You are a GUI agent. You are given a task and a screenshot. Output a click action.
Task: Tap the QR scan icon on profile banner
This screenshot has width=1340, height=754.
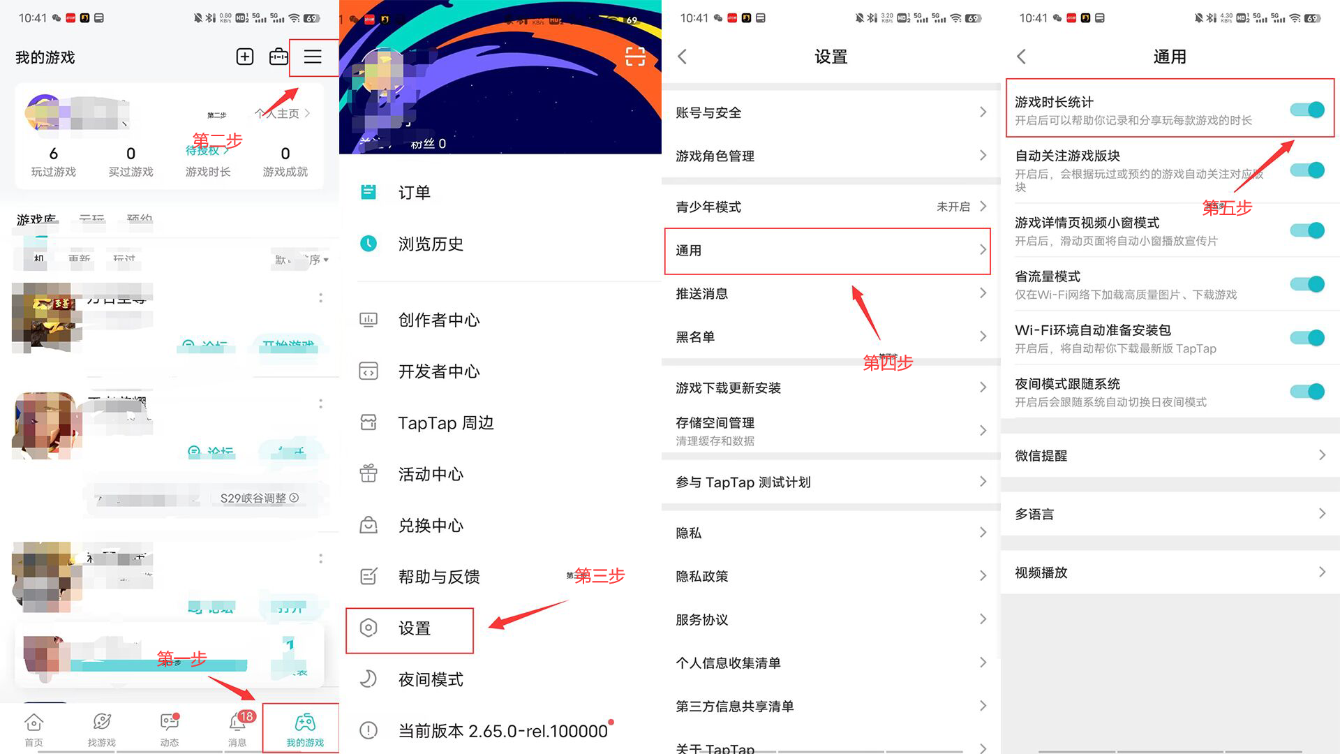tap(635, 57)
